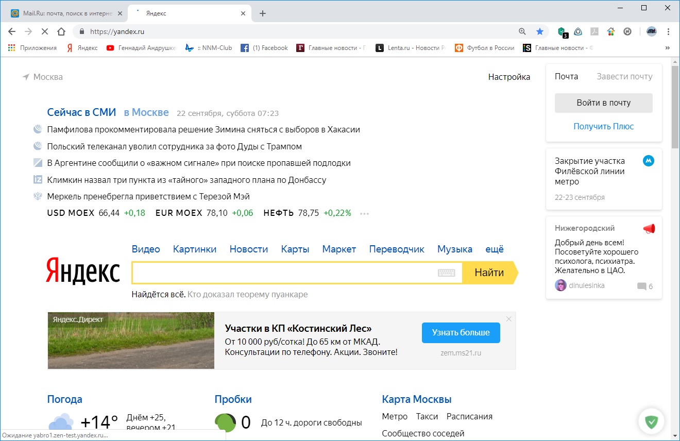The width and height of the screenshot is (680, 441).
Task: Click the Adobe Acrobat extension icon
Action: tap(594, 31)
